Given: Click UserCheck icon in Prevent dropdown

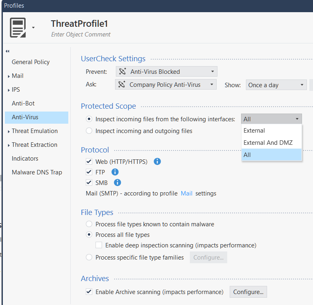Looking at the screenshot, I should point(122,71).
